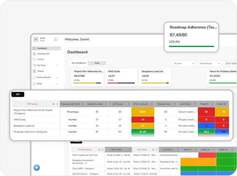Click the sidebar collapse panel icon
This screenshot has width=237, height=176.
56,39
